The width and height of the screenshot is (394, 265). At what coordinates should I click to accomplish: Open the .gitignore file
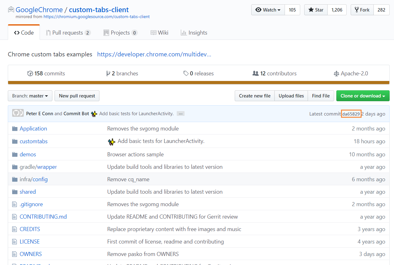[x=31, y=204]
